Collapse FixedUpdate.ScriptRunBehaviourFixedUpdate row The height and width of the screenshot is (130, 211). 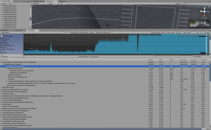[1, 62]
